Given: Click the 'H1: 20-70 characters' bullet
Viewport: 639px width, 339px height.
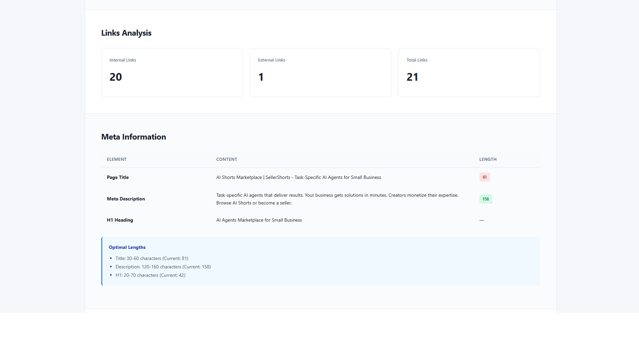Looking at the screenshot, I should [150, 275].
